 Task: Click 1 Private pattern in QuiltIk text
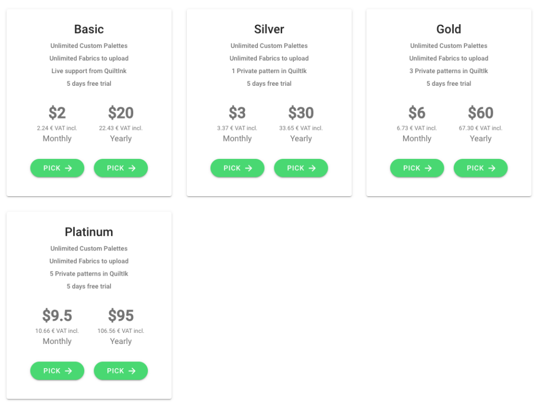[269, 71]
